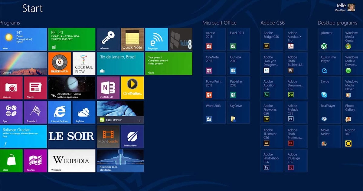
Task: Launch Publisher 2013
Action: [238, 88]
